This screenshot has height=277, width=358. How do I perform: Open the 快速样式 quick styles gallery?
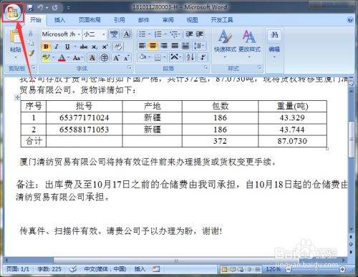(x=225, y=44)
